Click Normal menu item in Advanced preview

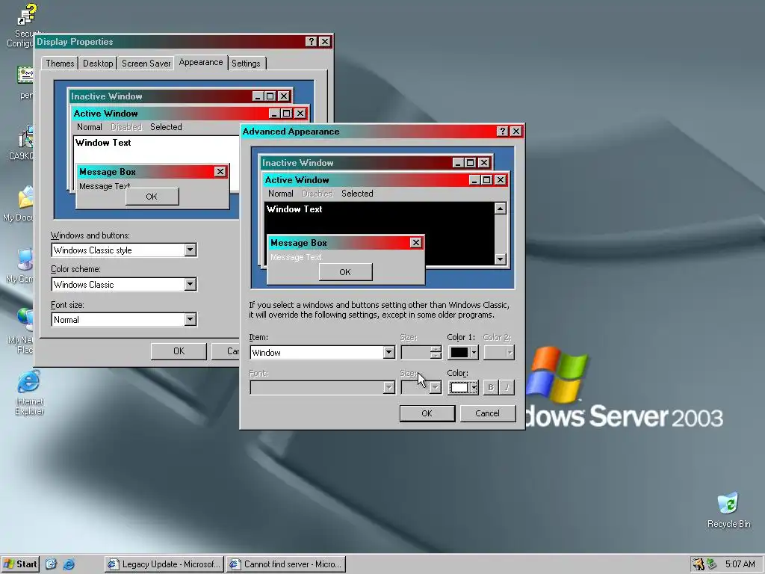click(281, 194)
